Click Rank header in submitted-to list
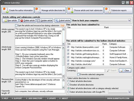134x101 pixels. click(x=107, y=27)
